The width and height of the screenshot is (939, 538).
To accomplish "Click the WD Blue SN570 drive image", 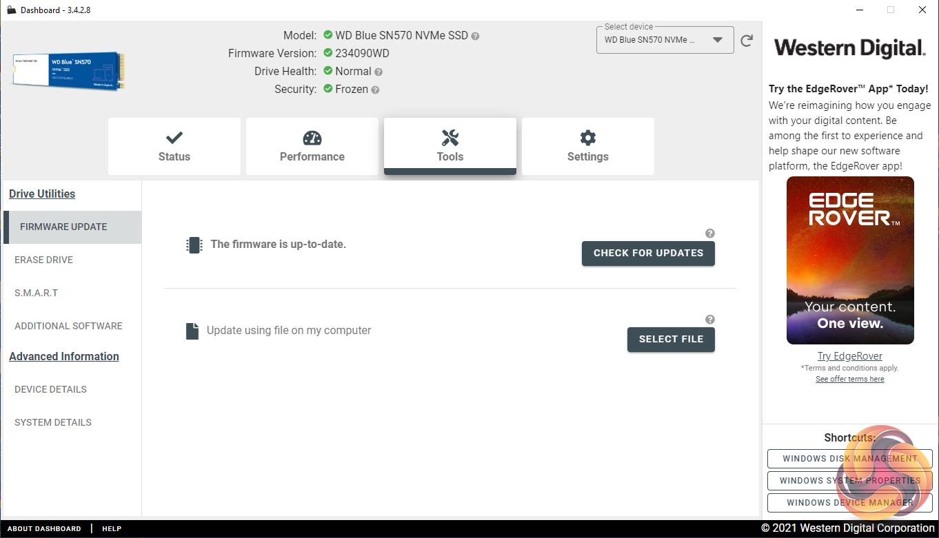I will tap(68, 71).
